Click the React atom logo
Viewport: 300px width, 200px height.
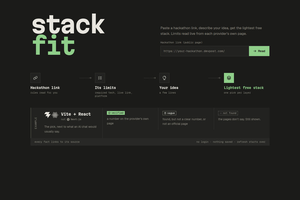coord(55,115)
